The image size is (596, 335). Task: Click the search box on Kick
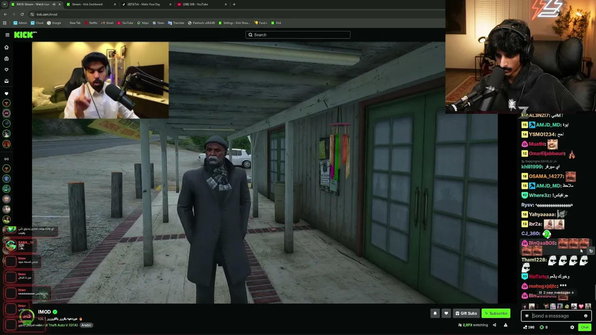point(298,35)
